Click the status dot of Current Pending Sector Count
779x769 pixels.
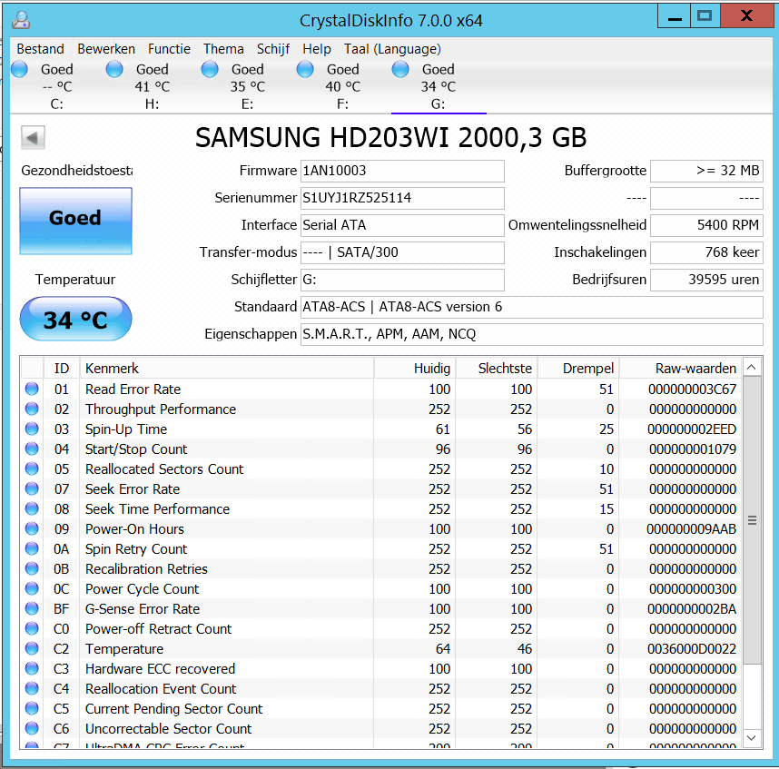coord(32,708)
